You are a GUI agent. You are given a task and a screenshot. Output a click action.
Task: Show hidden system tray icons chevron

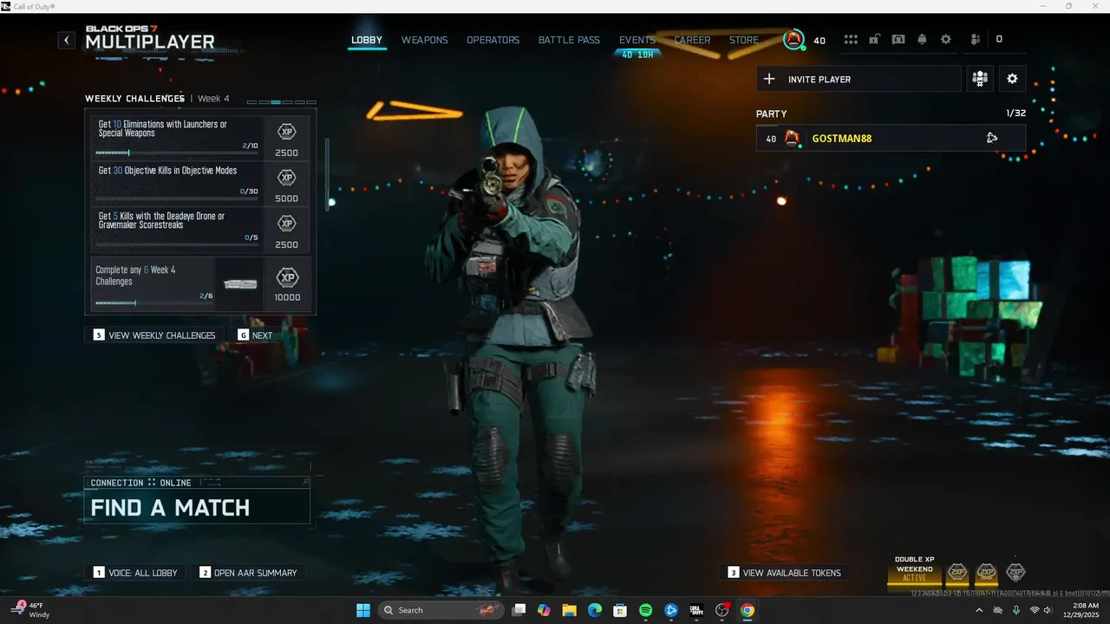click(979, 610)
